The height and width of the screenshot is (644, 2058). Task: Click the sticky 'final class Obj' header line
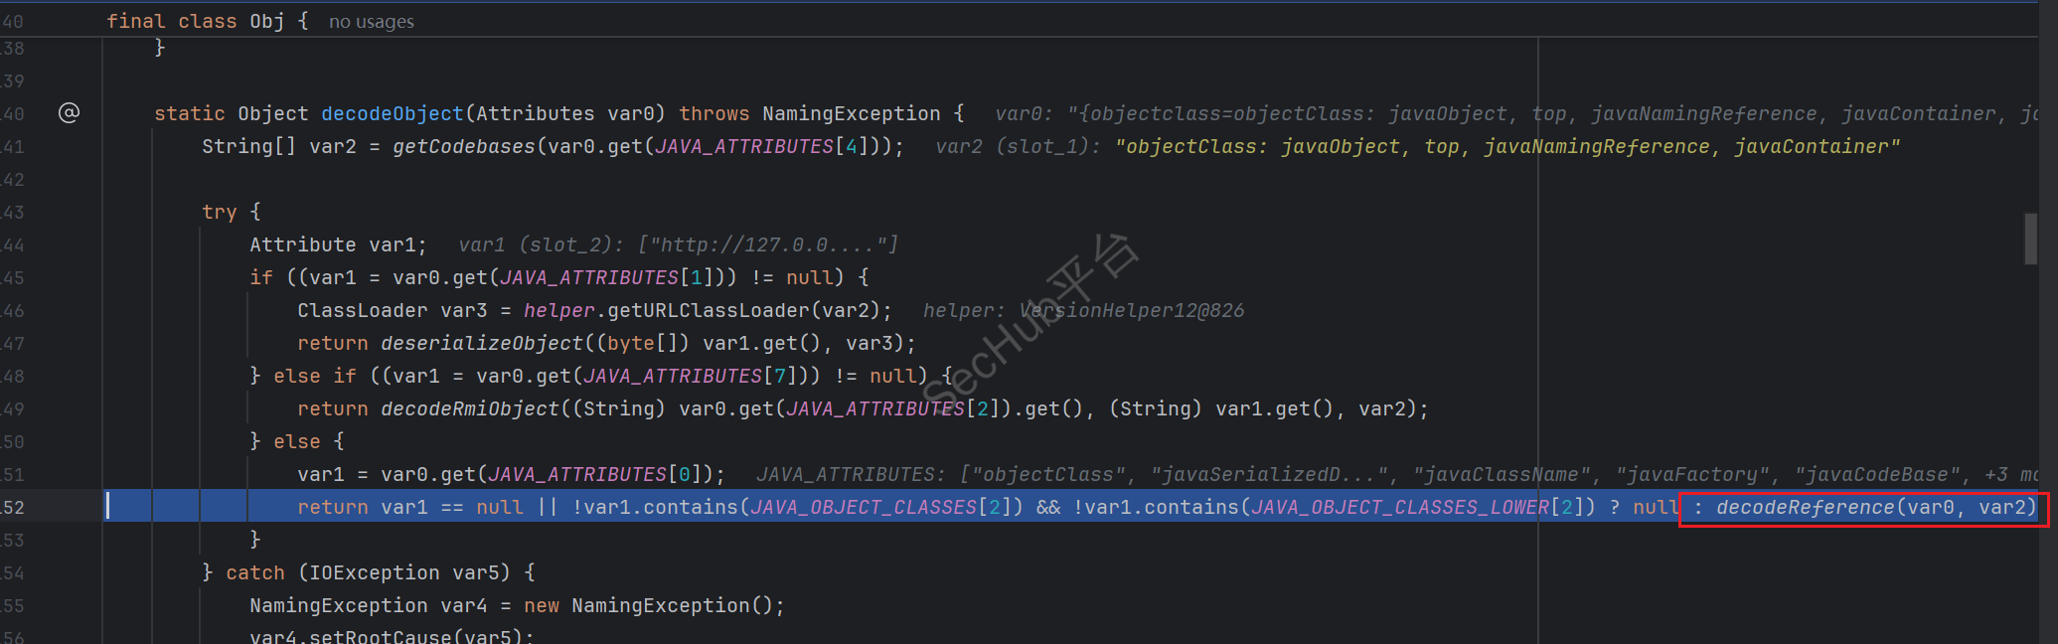pyautogui.click(x=195, y=22)
